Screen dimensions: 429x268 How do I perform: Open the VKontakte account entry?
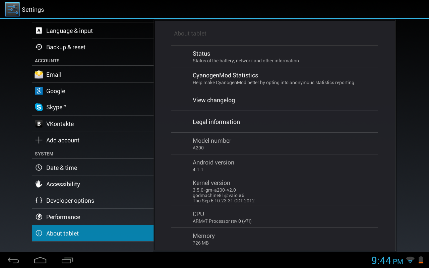tap(93, 124)
